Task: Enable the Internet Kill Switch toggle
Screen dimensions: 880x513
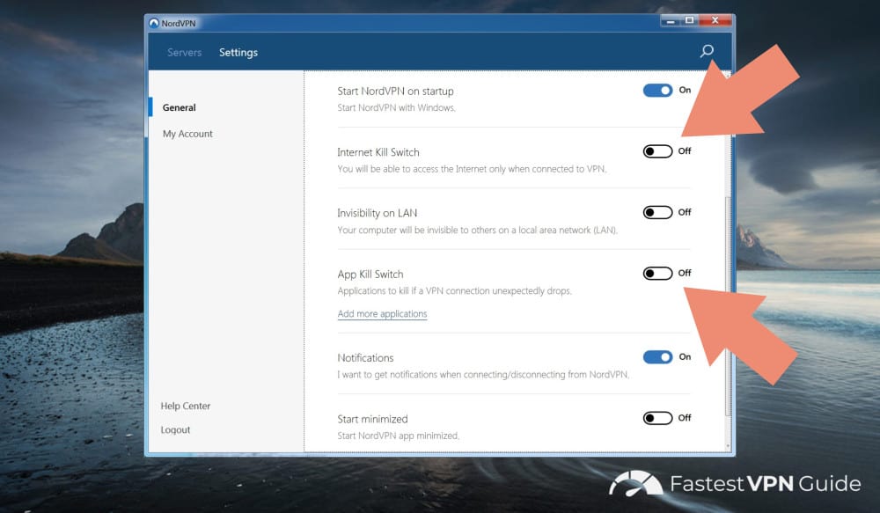Action: [657, 151]
